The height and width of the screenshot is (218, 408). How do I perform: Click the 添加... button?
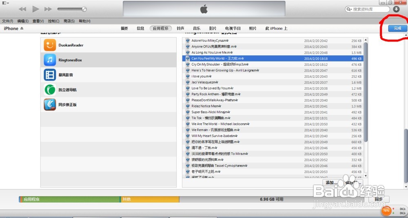click(x=331, y=183)
